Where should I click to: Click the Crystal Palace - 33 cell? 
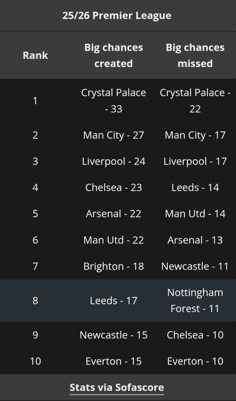114,101
